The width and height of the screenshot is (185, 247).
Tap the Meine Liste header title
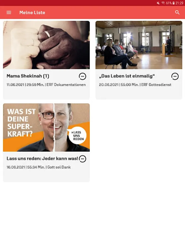[x=32, y=12]
